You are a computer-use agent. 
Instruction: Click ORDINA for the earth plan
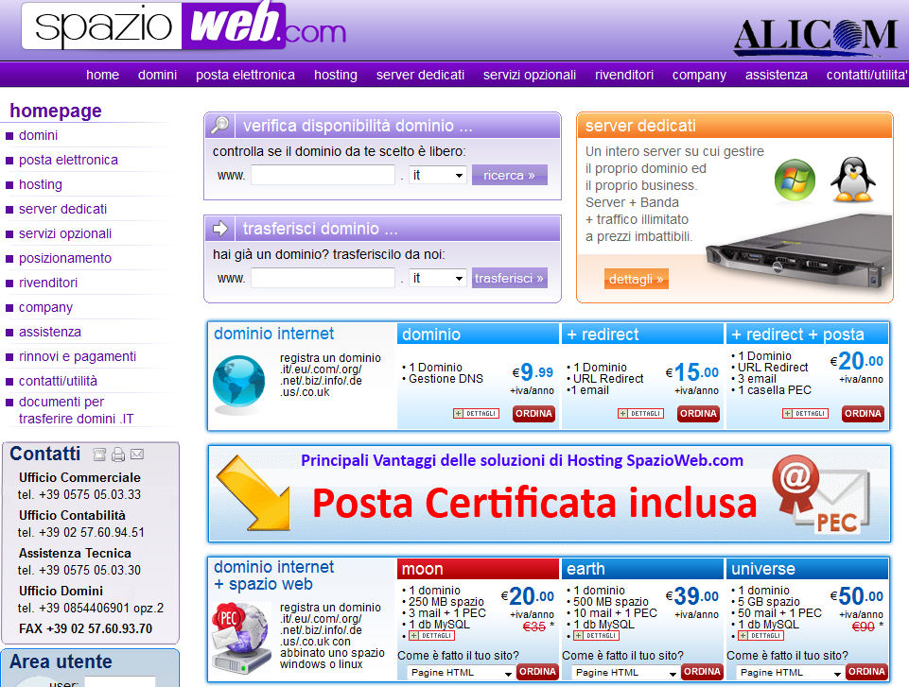702,671
